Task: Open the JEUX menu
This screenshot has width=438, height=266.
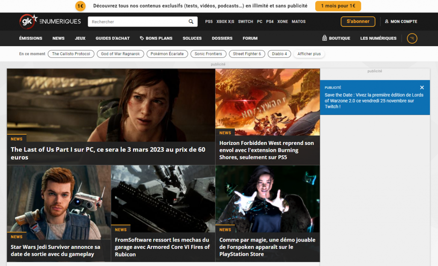Action: coord(80,38)
